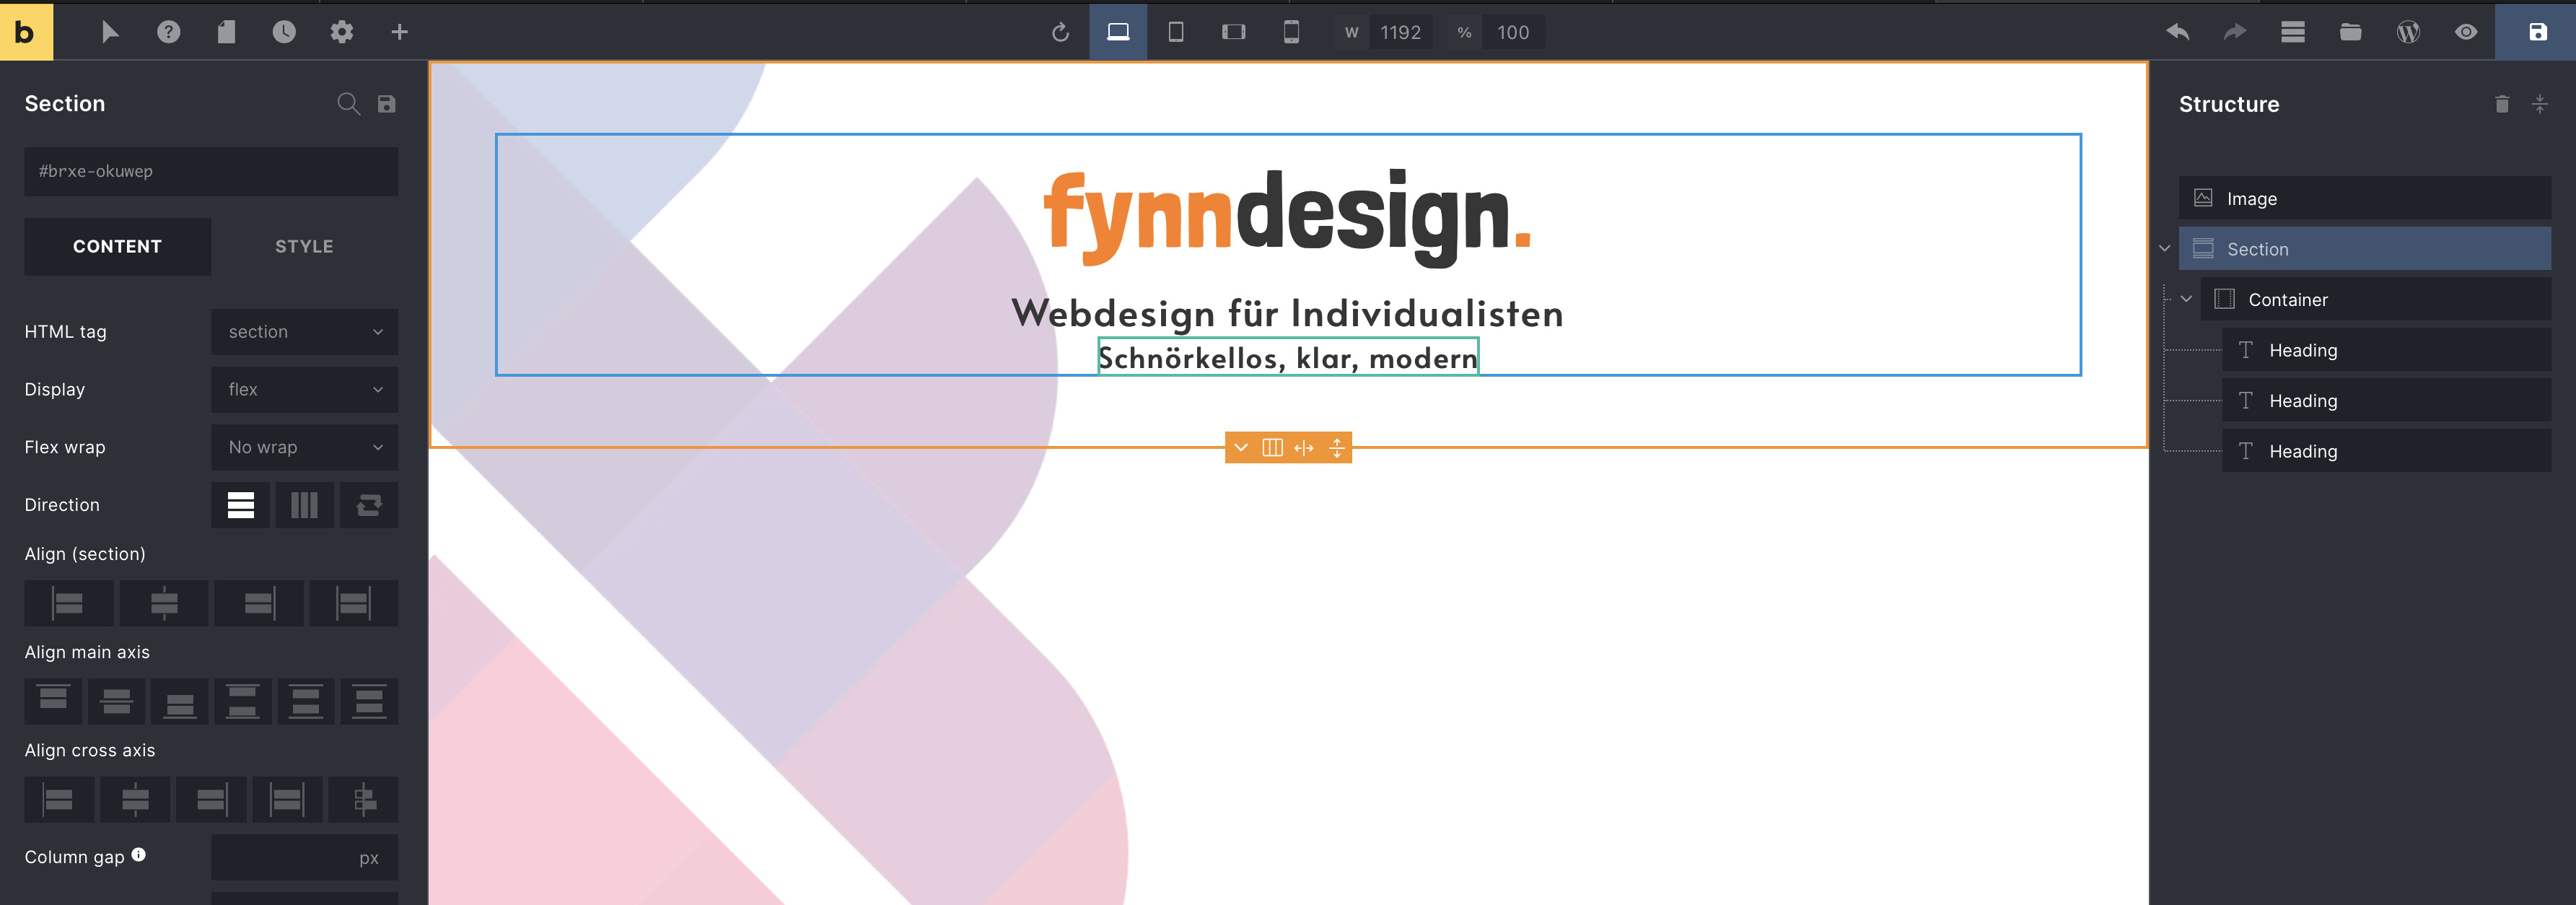Screen dimensions: 2576x905
Task: Select the pointer cursor tool in top toolbar
Action: point(110,32)
